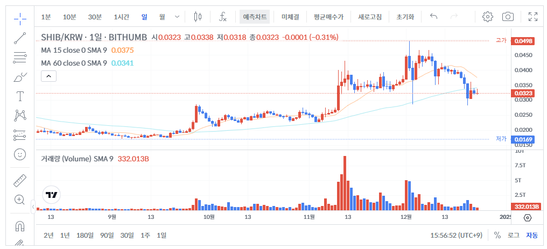Set date range to 180일
The image size is (547, 249).
[85, 236]
